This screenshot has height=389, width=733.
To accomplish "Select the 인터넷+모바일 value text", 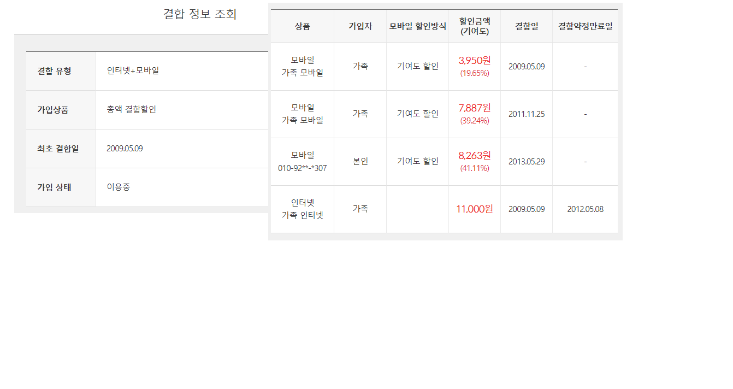I will click(x=133, y=70).
